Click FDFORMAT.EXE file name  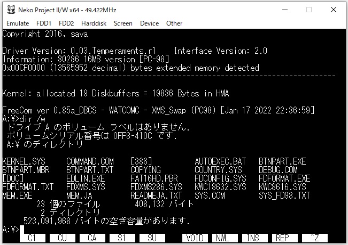pos(284,178)
